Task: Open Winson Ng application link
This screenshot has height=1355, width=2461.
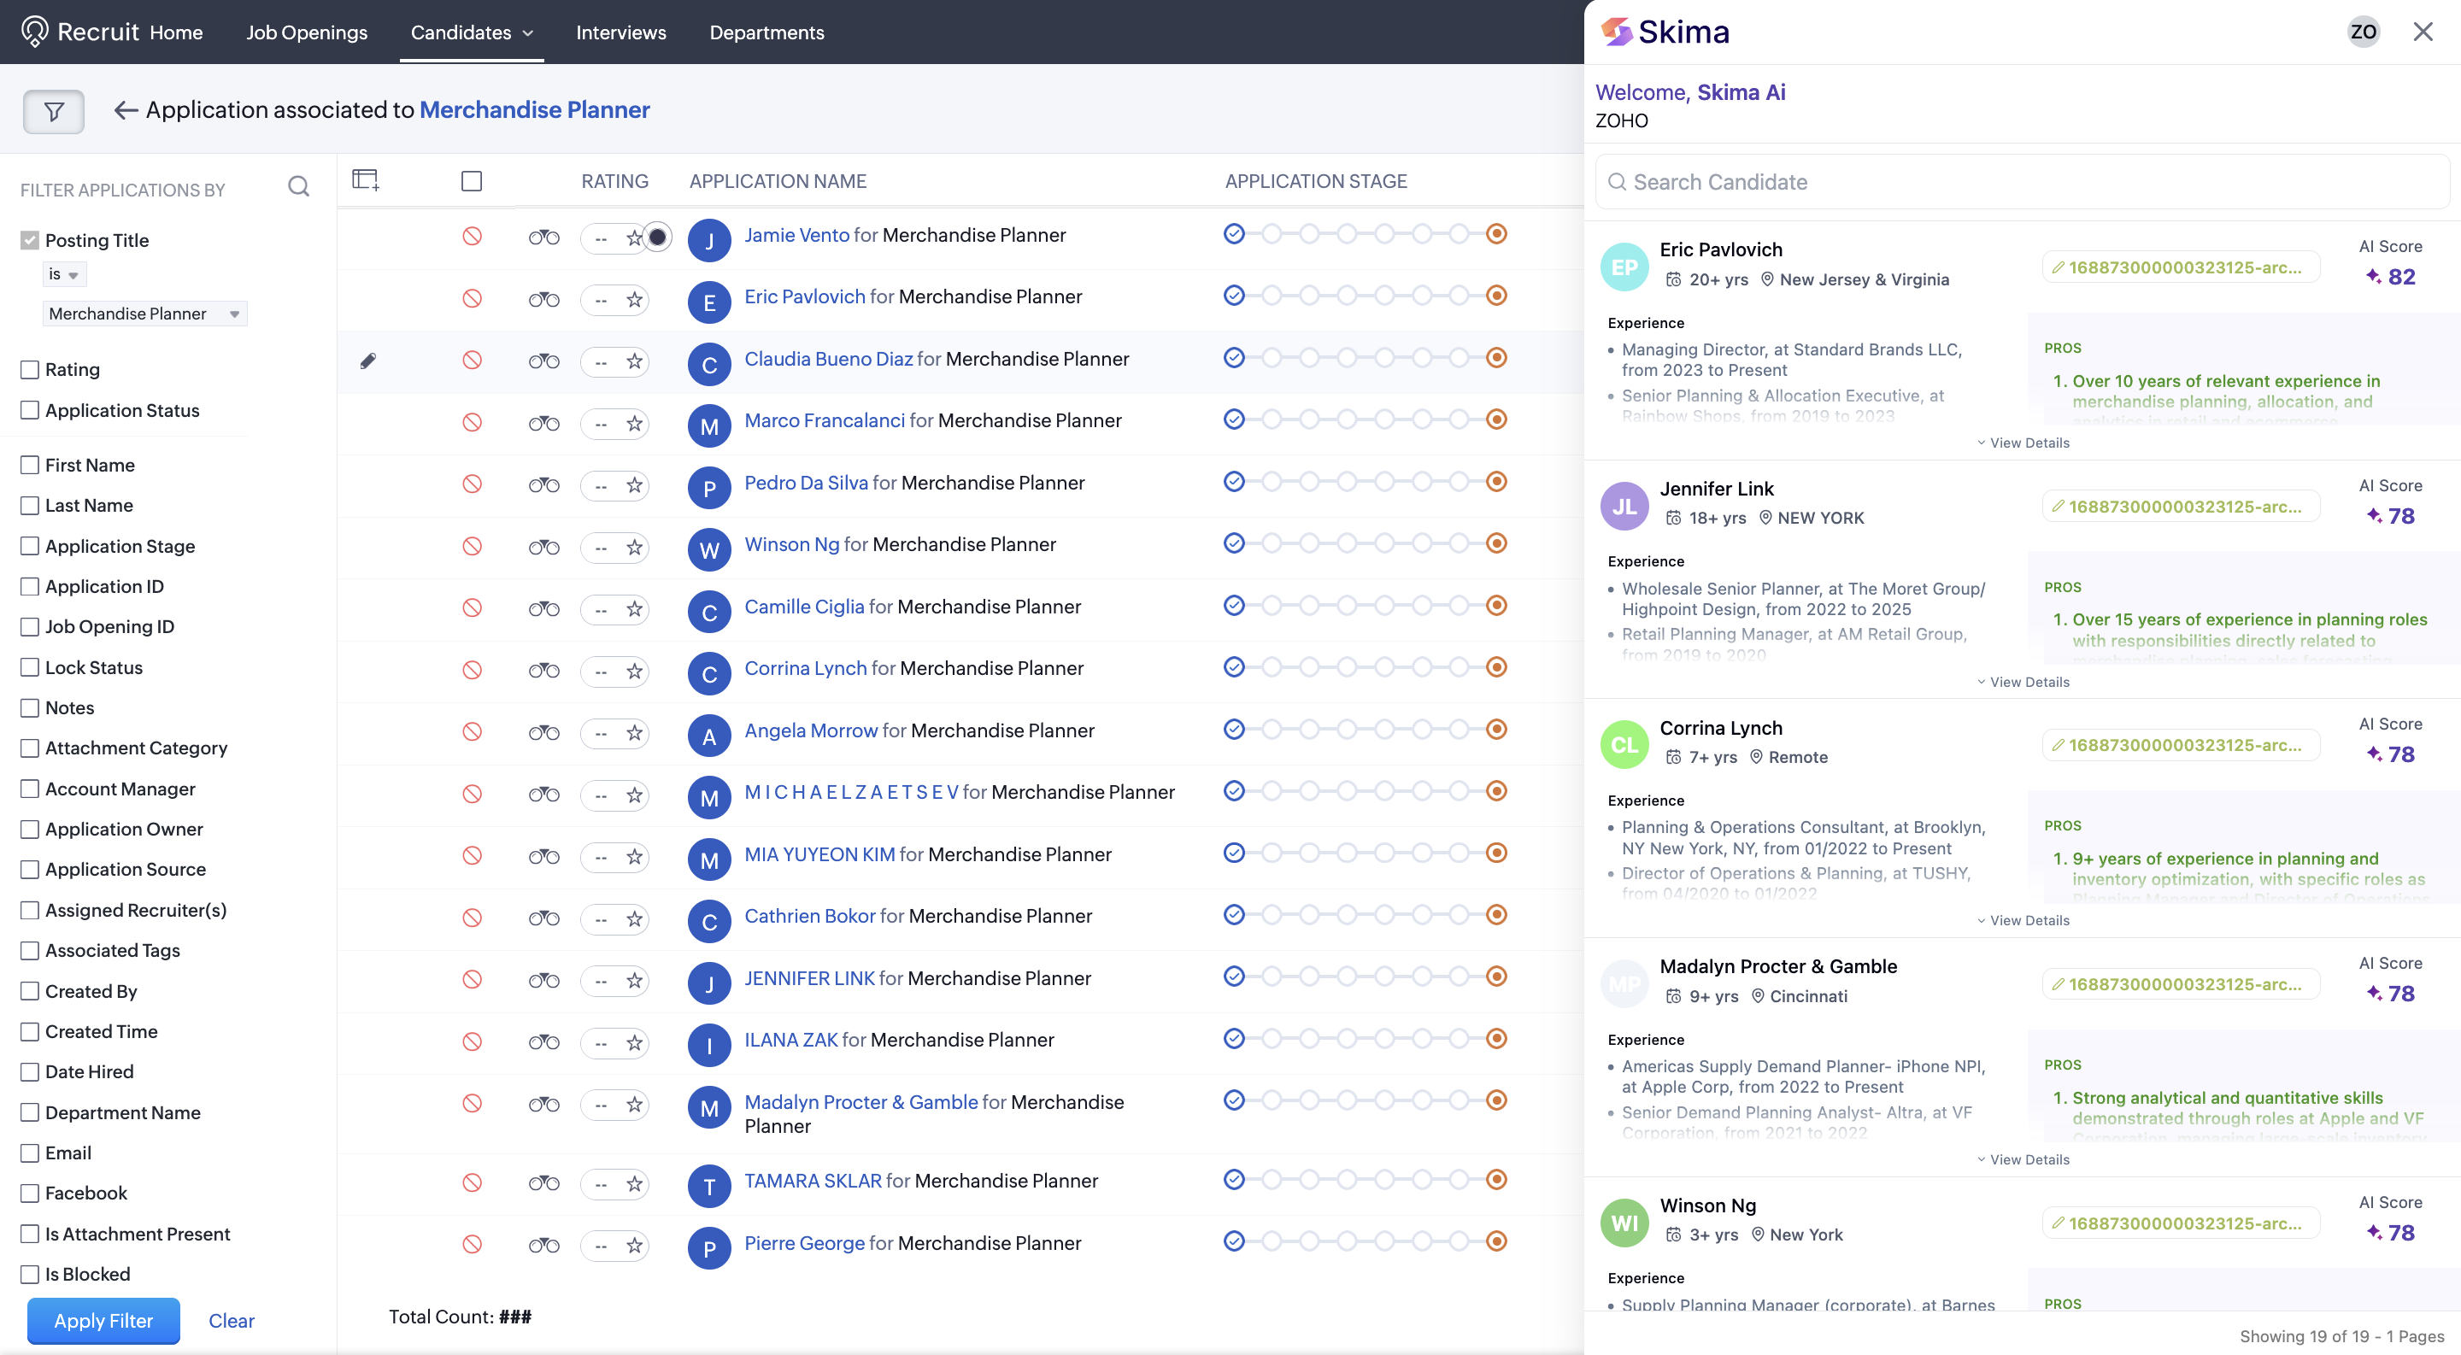Action: tap(791, 544)
